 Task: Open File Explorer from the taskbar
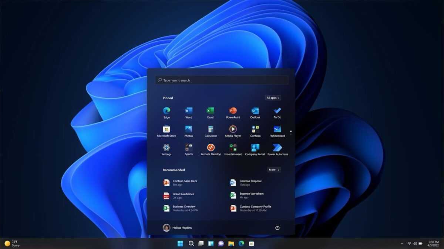coord(232,243)
